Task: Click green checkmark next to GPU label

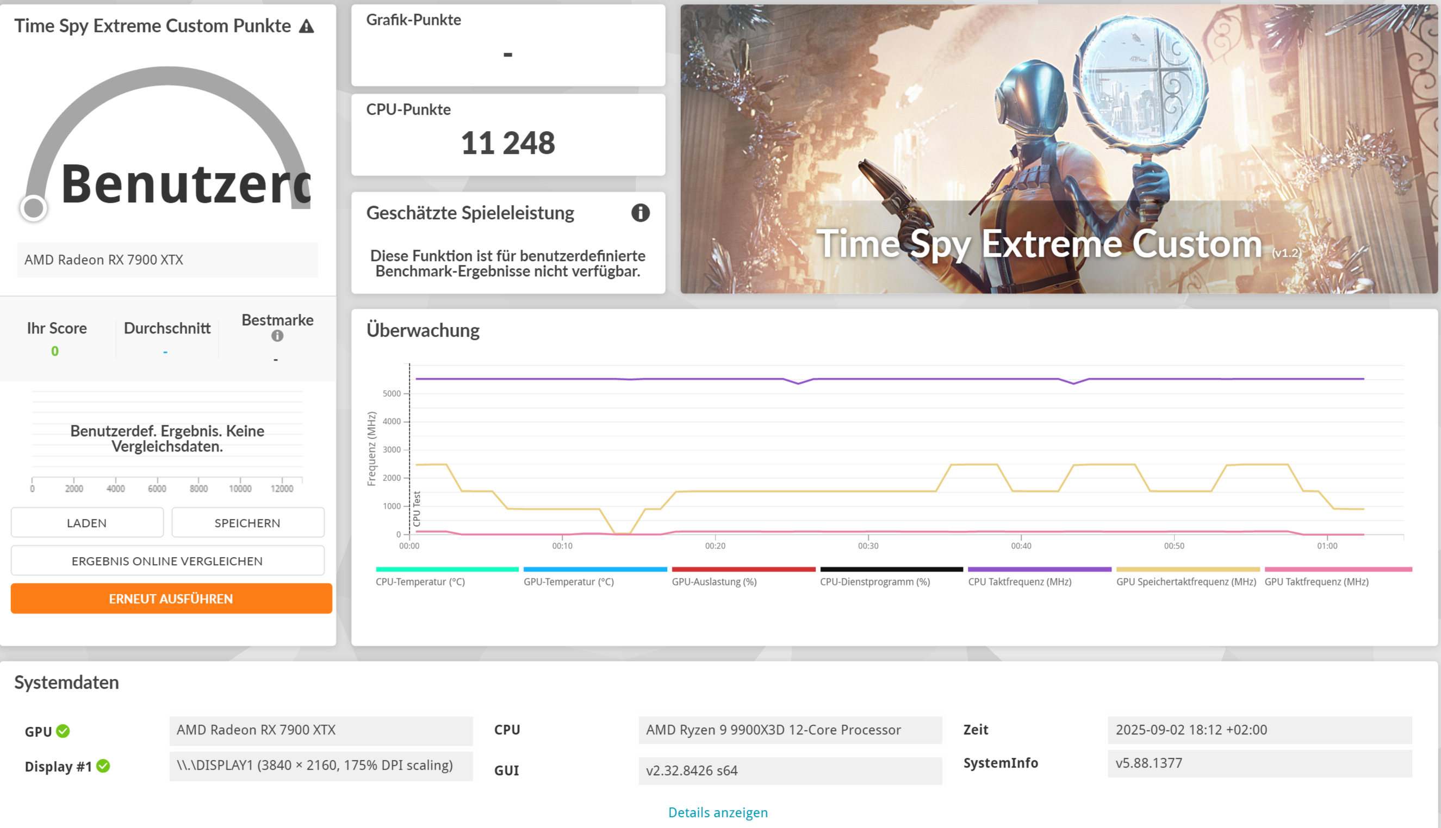Action: 63,731
